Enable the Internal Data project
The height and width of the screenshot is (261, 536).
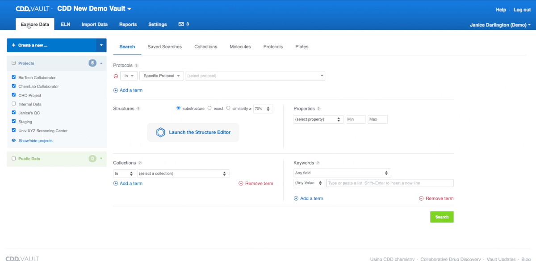[13, 104]
